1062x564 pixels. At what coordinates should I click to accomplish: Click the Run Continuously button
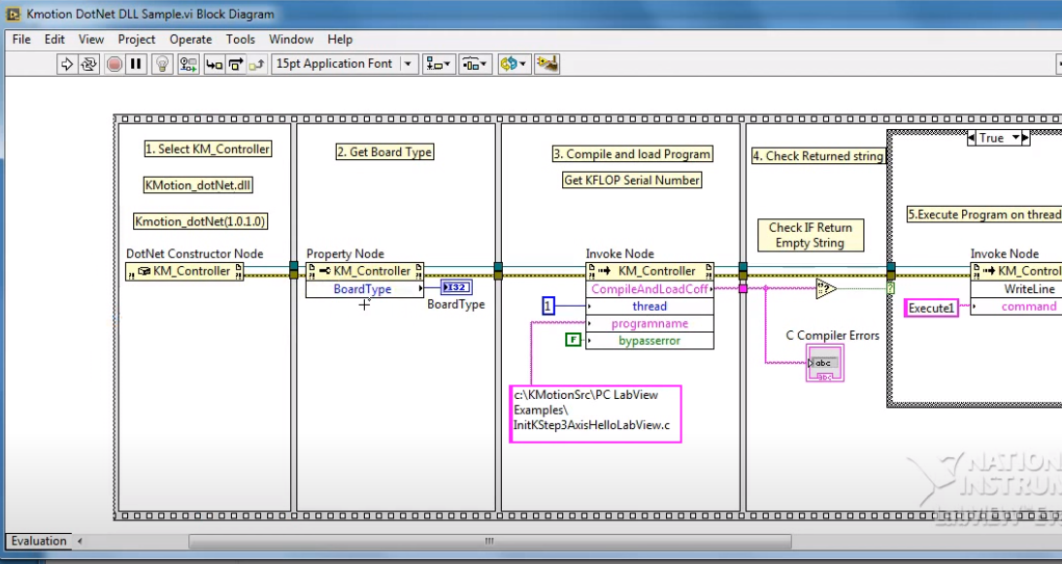(x=89, y=64)
